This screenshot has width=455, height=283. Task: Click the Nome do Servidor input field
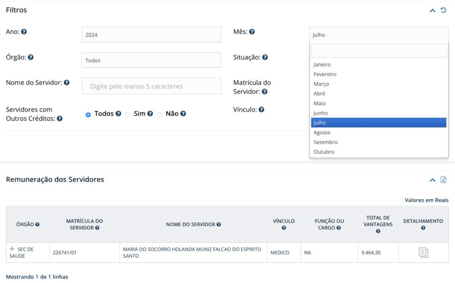point(151,86)
